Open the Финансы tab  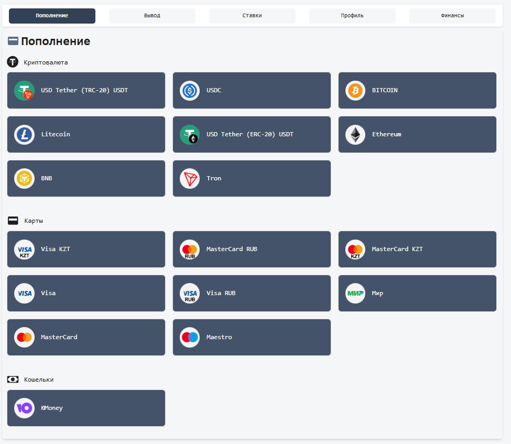(x=452, y=15)
